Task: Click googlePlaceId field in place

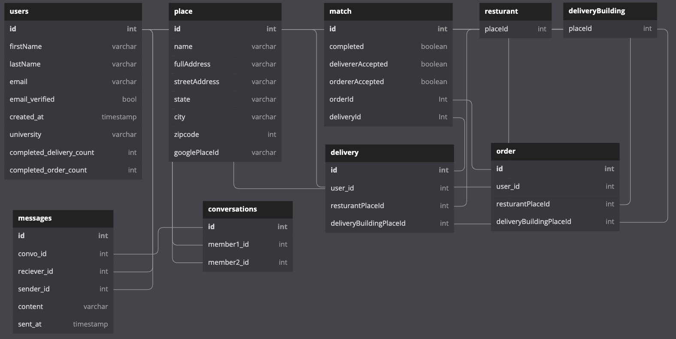Action: [x=225, y=152]
